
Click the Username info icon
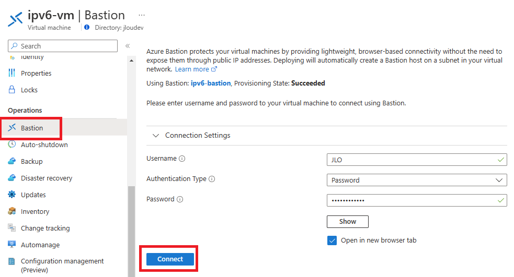(182, 159)
